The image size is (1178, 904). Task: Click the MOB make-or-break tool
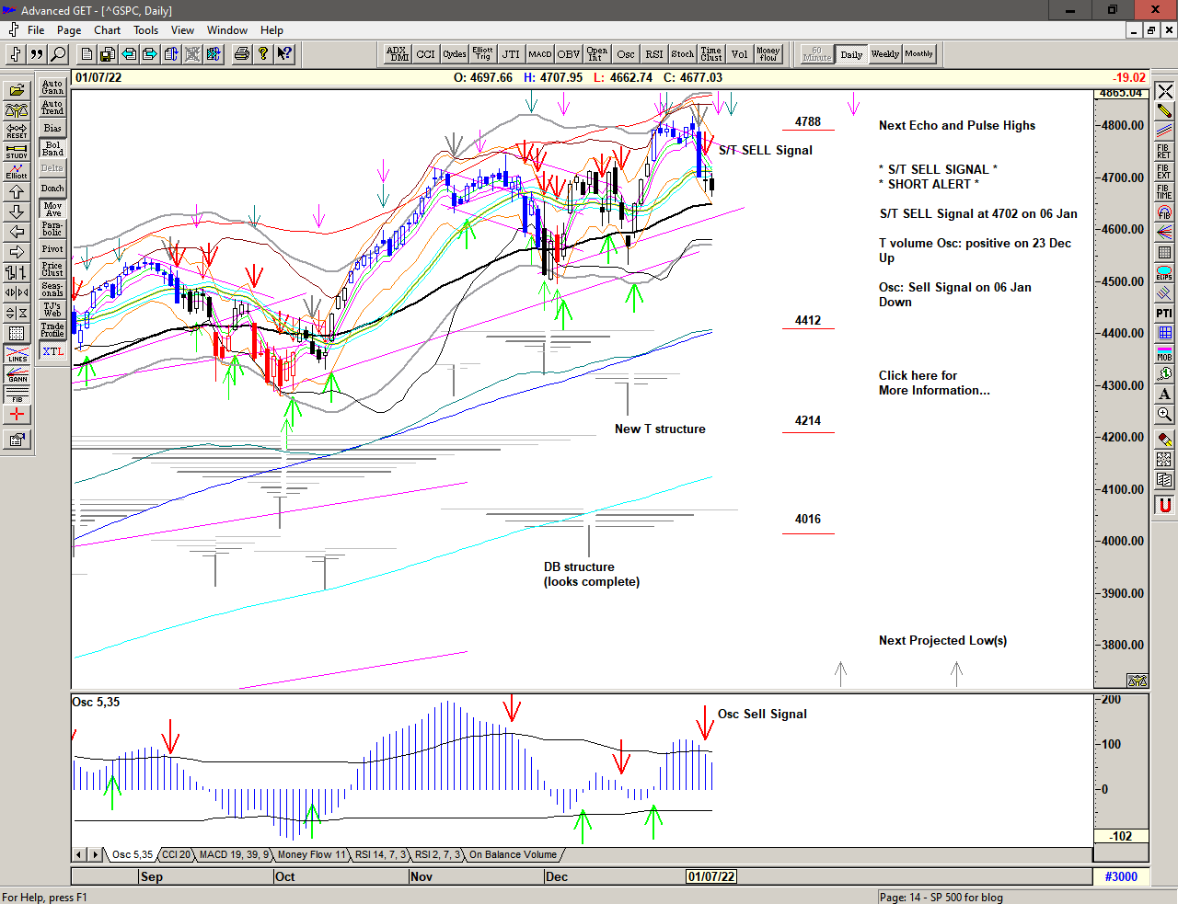click(x=1164, y=353)
